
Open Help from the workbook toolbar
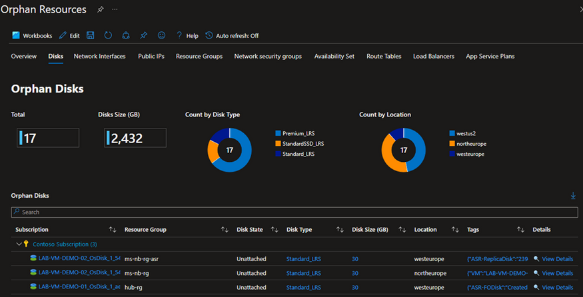point(187,36)
